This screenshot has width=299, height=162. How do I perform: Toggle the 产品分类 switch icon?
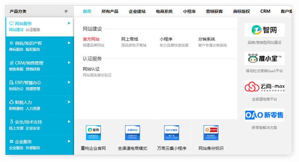click(x=66, y=12)
